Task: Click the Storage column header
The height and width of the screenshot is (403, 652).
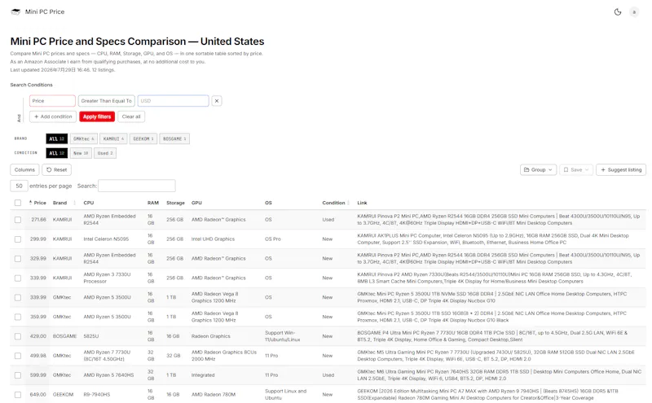Action: [x=175, y=203]
